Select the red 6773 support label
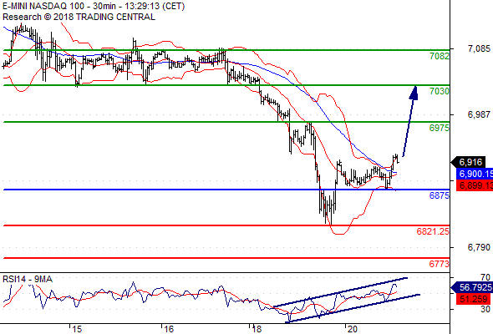493x334 pixels. [440, 264]
